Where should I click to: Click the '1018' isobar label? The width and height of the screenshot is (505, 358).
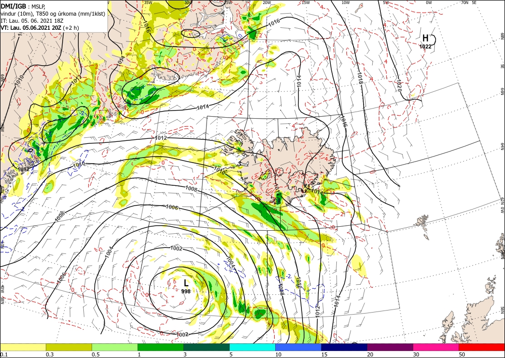[x=360, y=78]
